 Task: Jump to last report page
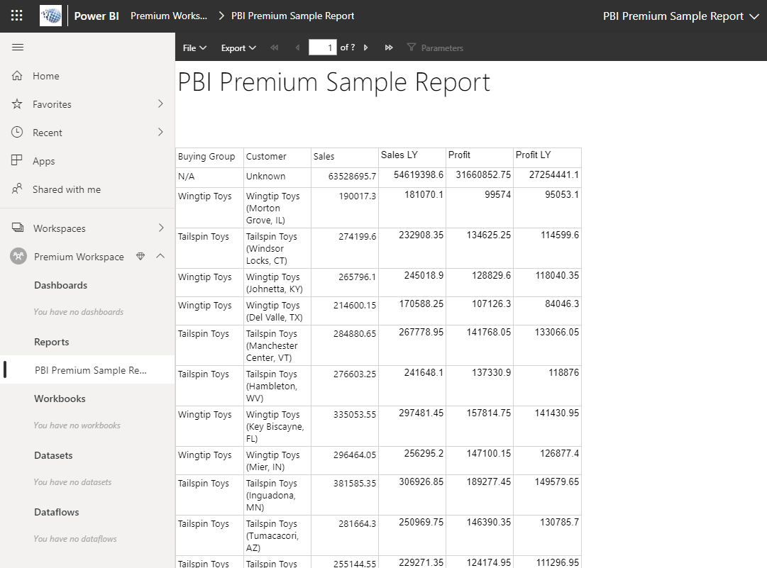[x=389, y=48]
